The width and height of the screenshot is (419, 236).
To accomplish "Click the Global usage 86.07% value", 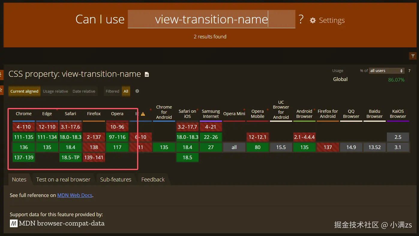I will tap(396, 80).
